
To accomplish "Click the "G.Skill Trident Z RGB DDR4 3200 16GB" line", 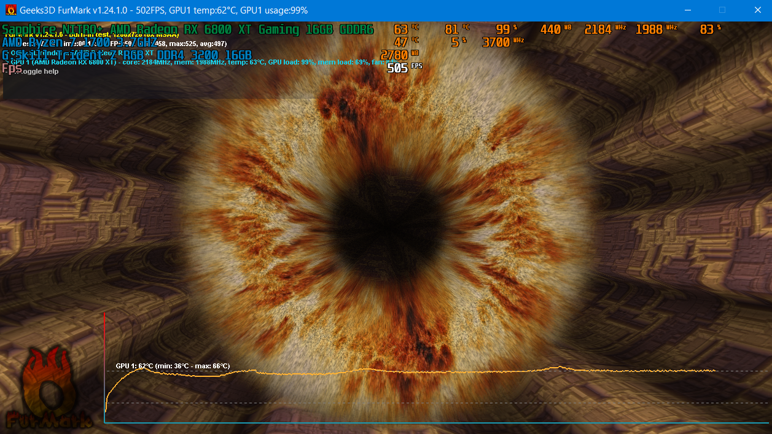I will (127, 55).
